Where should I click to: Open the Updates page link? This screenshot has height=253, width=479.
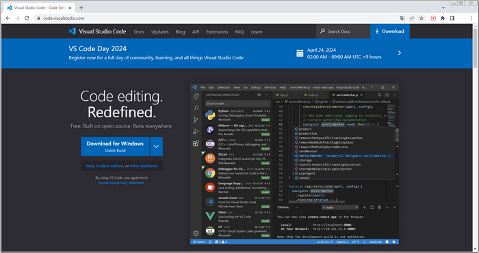click(159, 31)
